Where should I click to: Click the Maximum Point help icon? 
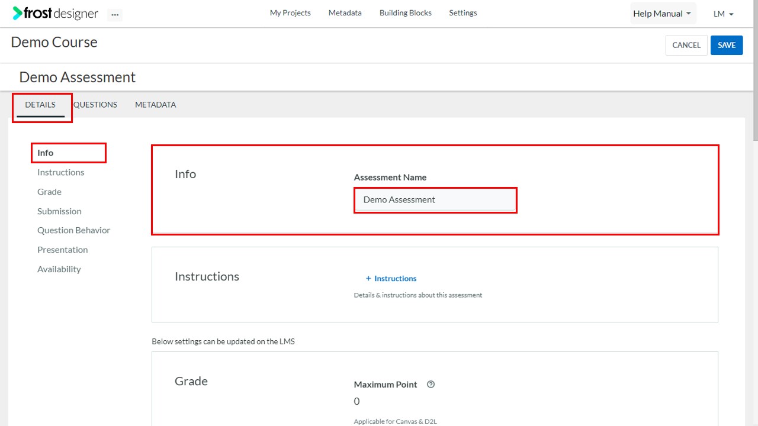point(431,384)
